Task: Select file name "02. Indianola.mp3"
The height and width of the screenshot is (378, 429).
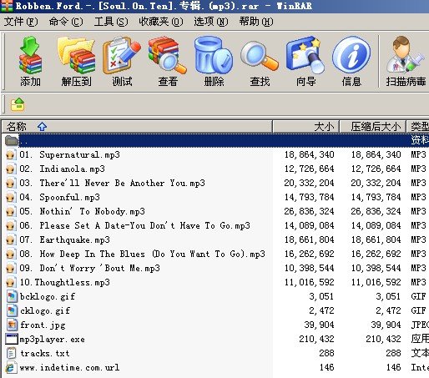Action: (x=62, y=169)
